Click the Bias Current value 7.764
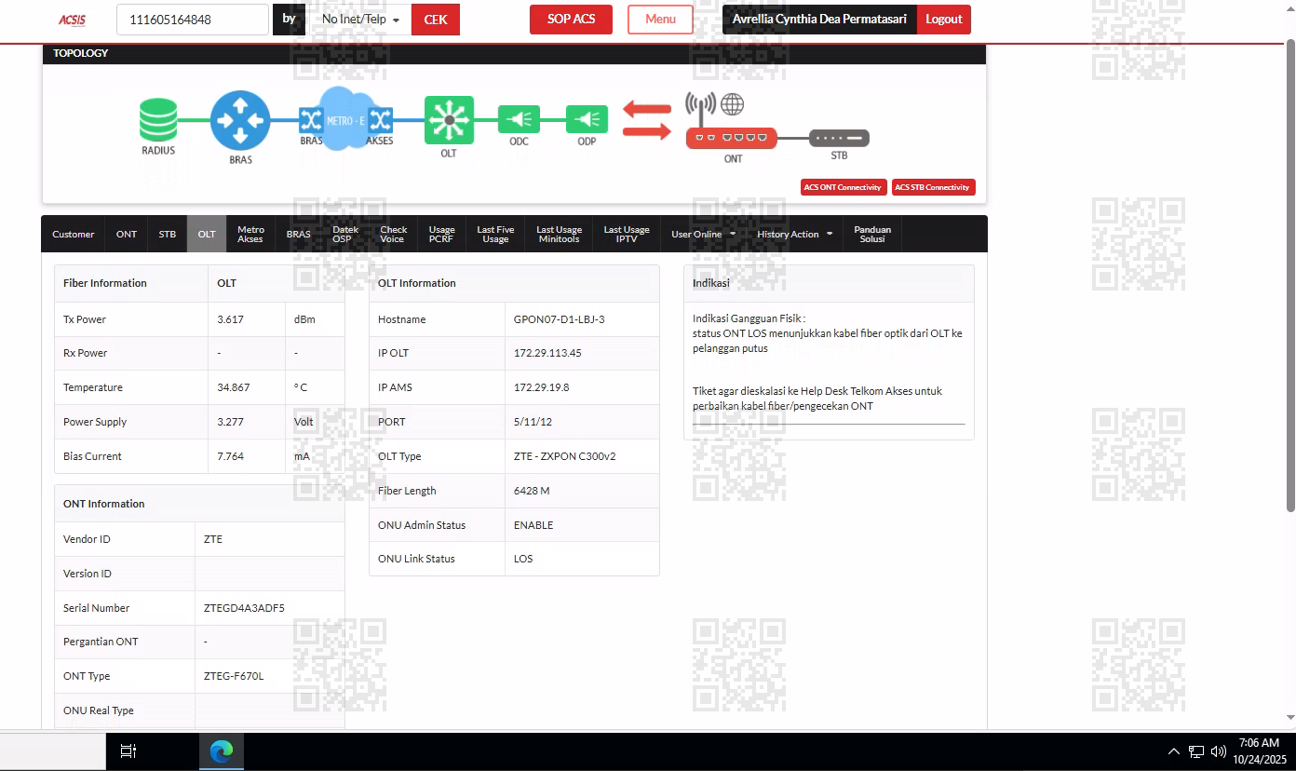1296x771 pixels. coord(230,456)
